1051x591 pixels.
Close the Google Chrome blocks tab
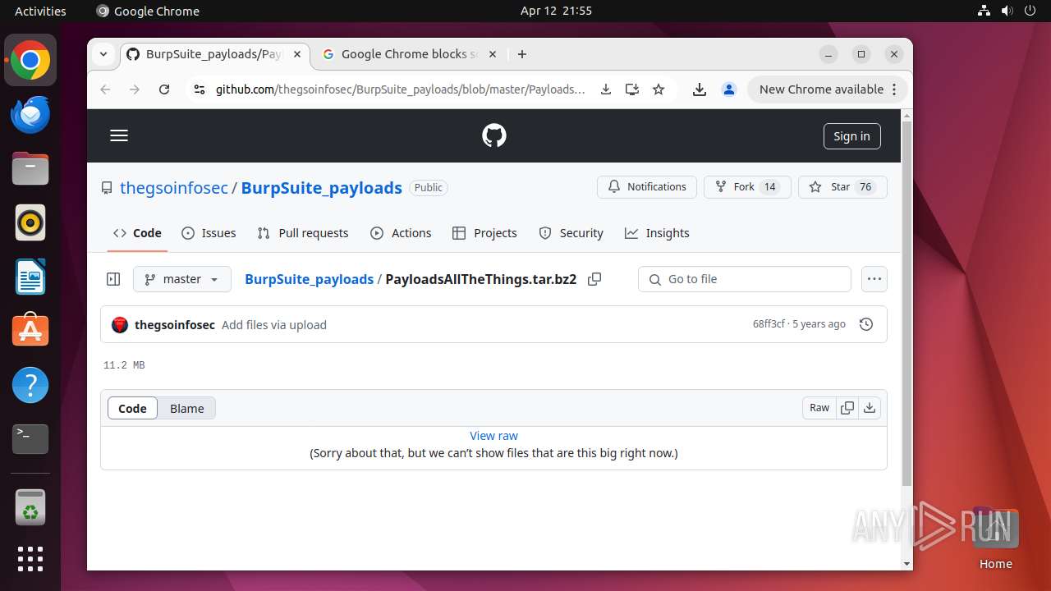point(493,54)
